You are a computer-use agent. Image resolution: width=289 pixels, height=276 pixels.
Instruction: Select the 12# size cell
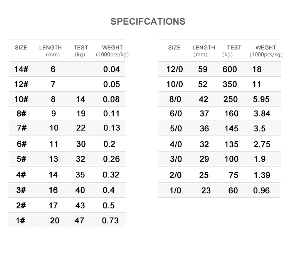pyautogui.click(x=21, y=84)
